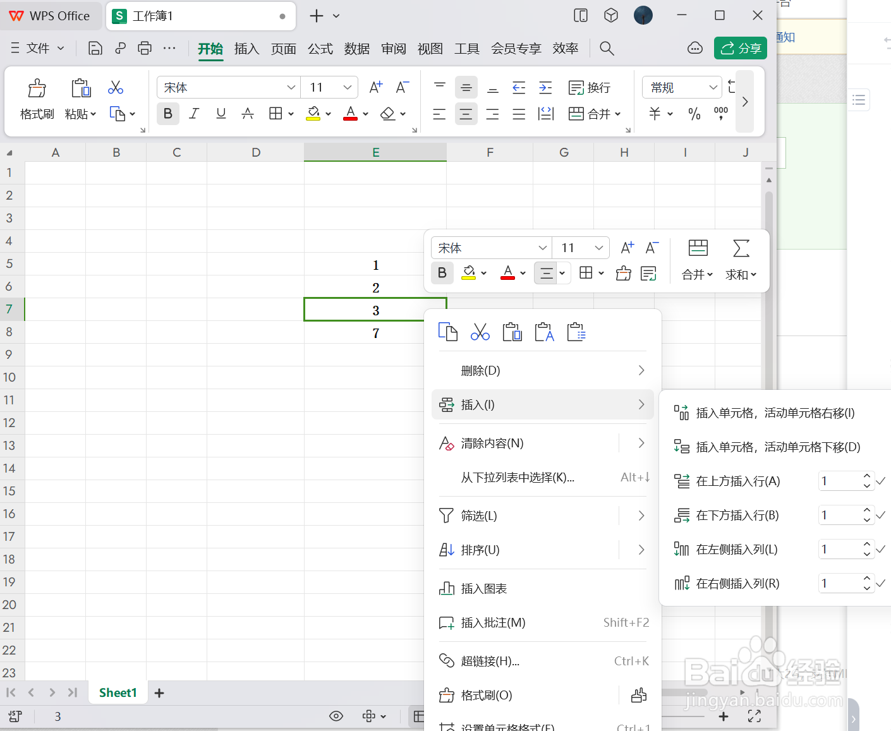891x731 pixels.
Task: Open the mini toolbar font size dropdown
Action: pyautogui.click(x=598, y=248)
